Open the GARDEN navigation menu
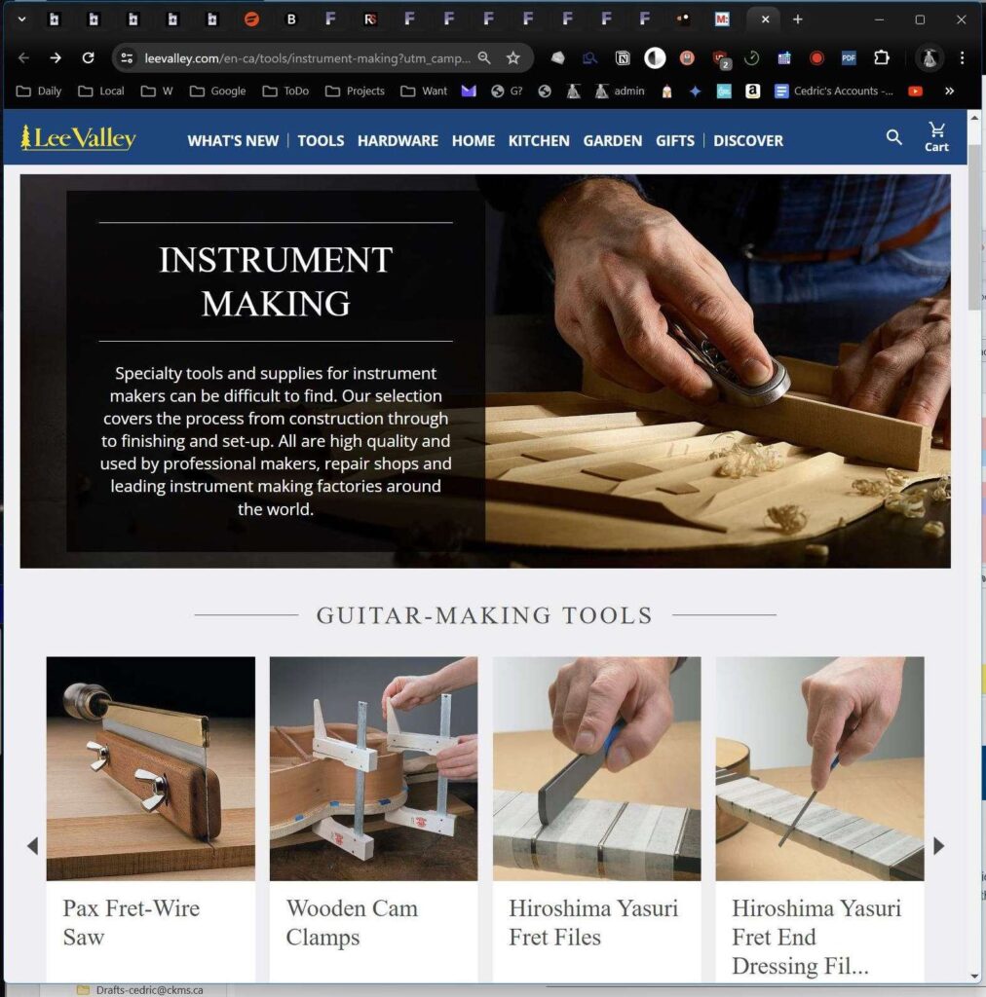 tap(612, 140)
